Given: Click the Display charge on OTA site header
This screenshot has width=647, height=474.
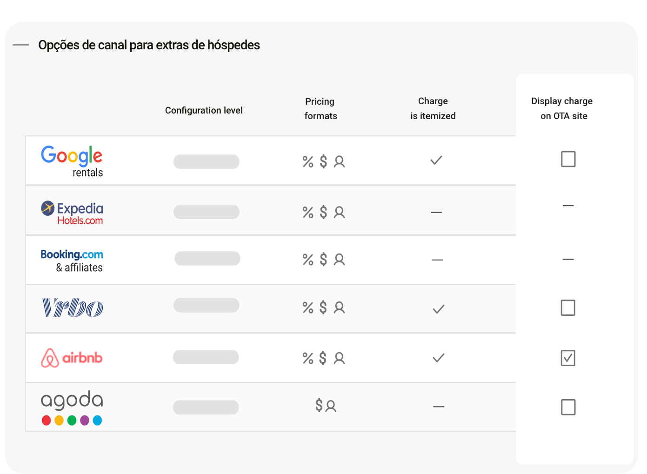Looking at the screenshot, I should [x=562, y=108].
